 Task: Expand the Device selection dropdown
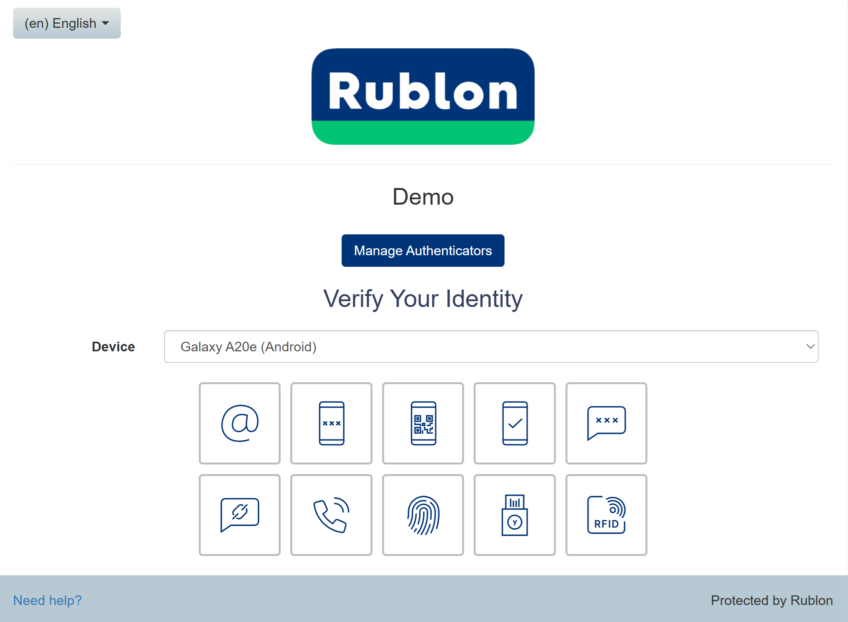click(491, 346)
